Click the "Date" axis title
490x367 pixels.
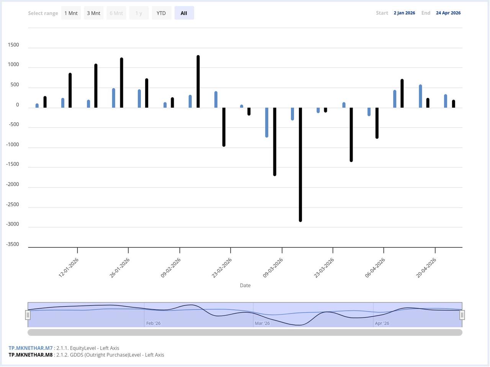(x=245, y=285)
